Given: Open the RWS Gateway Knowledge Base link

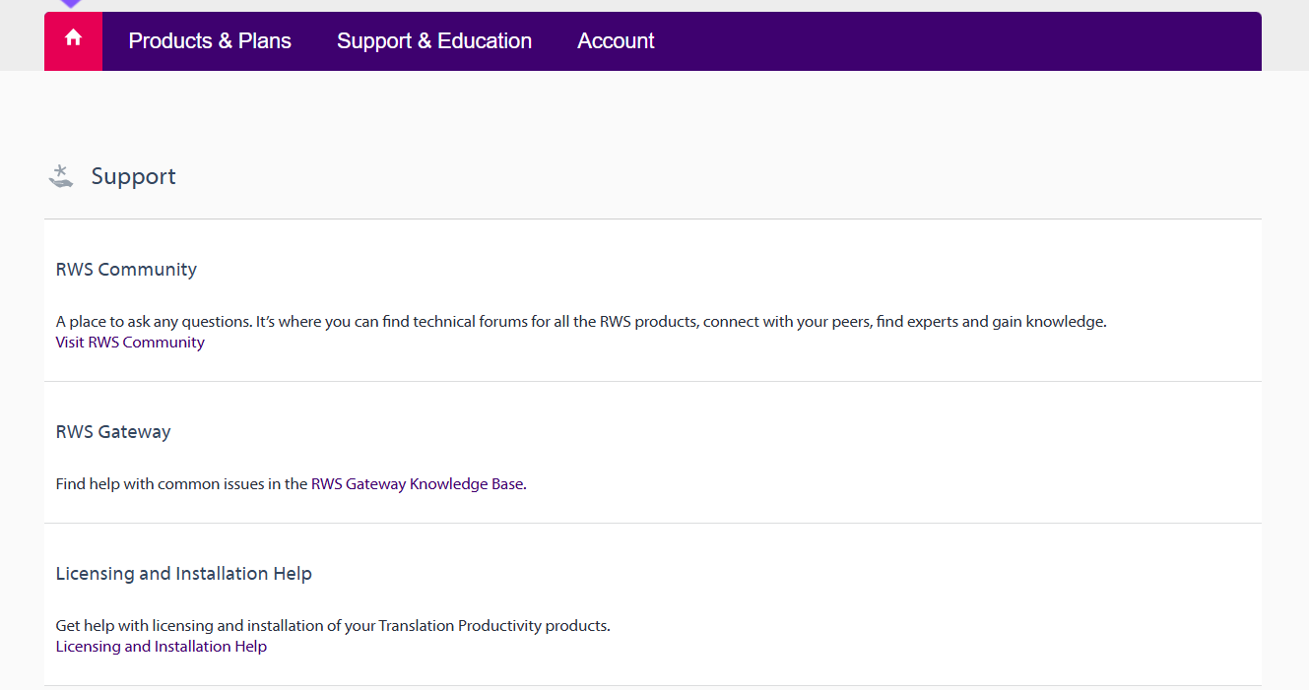Looking at the screenshot, I should (x=417, y=484).
